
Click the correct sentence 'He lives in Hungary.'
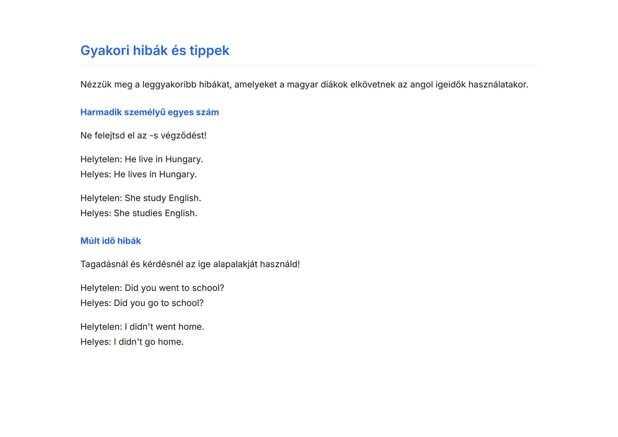155,174
